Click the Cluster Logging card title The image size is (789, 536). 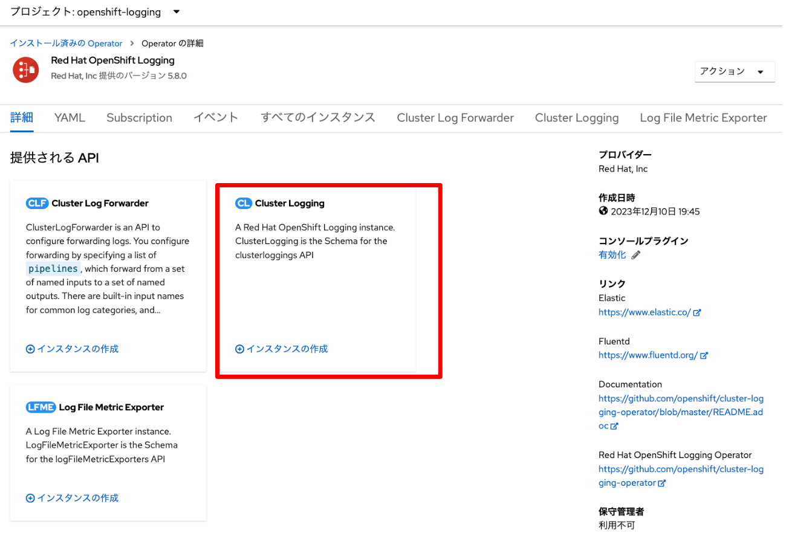[x=290, y=203]
